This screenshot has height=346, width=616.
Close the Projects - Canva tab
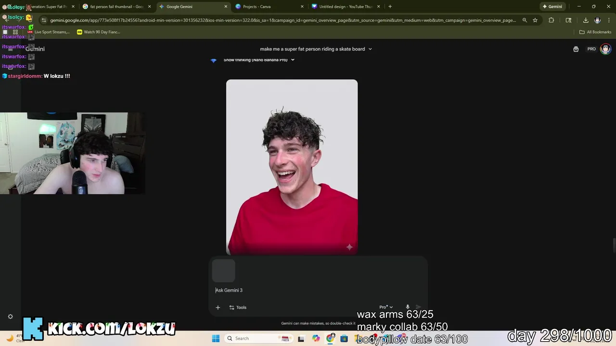[x=302, y=7]
